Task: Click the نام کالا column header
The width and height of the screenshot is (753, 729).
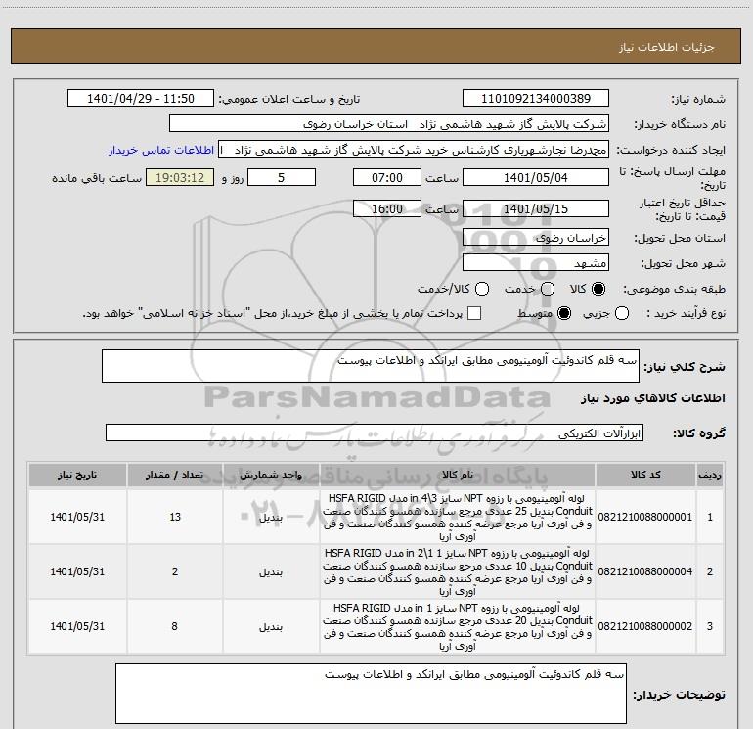Action: click(x=458, y=476)
